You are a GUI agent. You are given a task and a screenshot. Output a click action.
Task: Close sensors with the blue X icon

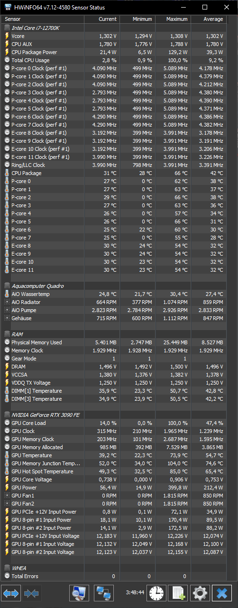(x=221, y=593)
